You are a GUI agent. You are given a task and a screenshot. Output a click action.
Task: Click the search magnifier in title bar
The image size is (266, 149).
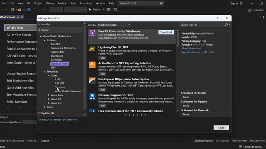click(x=161, y=3)
